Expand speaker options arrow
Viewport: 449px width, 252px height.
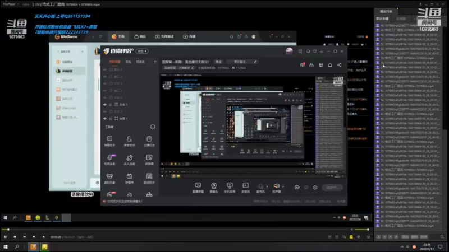pyautogui.click(x=283, y=186)
